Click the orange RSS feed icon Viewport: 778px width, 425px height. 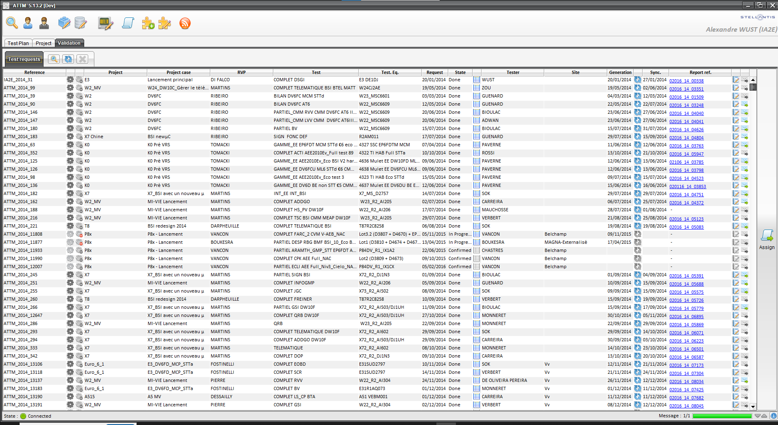[x=185, y=23]
